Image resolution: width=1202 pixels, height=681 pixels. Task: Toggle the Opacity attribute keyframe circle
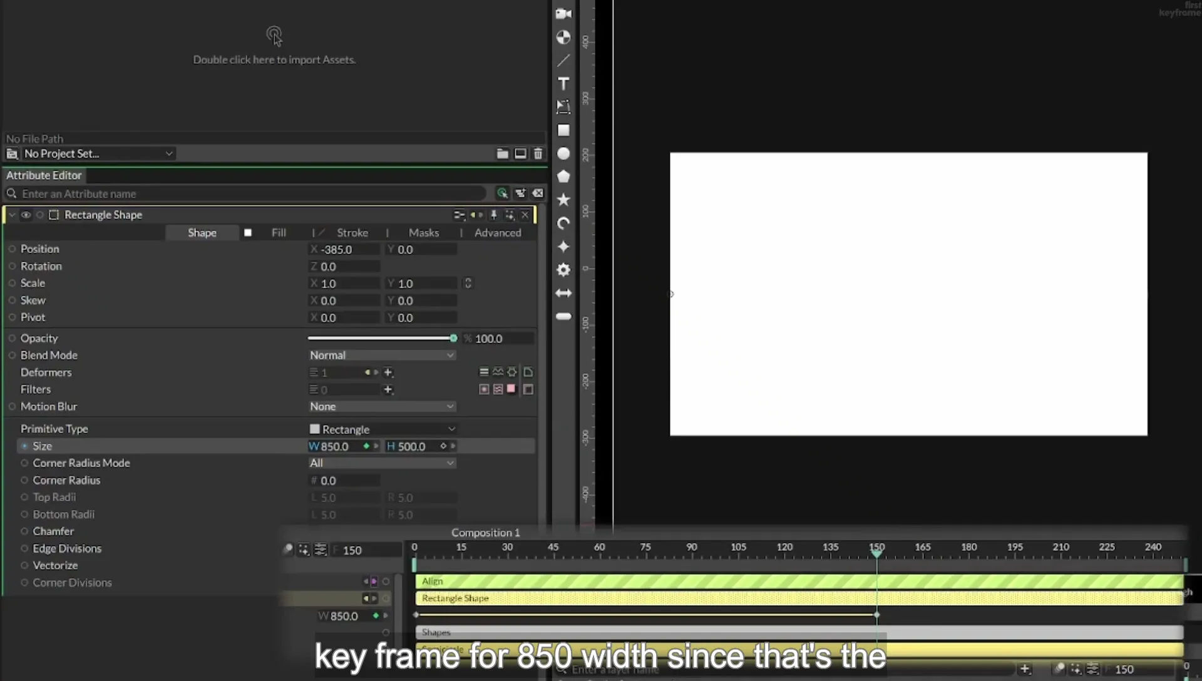(12, 338)
